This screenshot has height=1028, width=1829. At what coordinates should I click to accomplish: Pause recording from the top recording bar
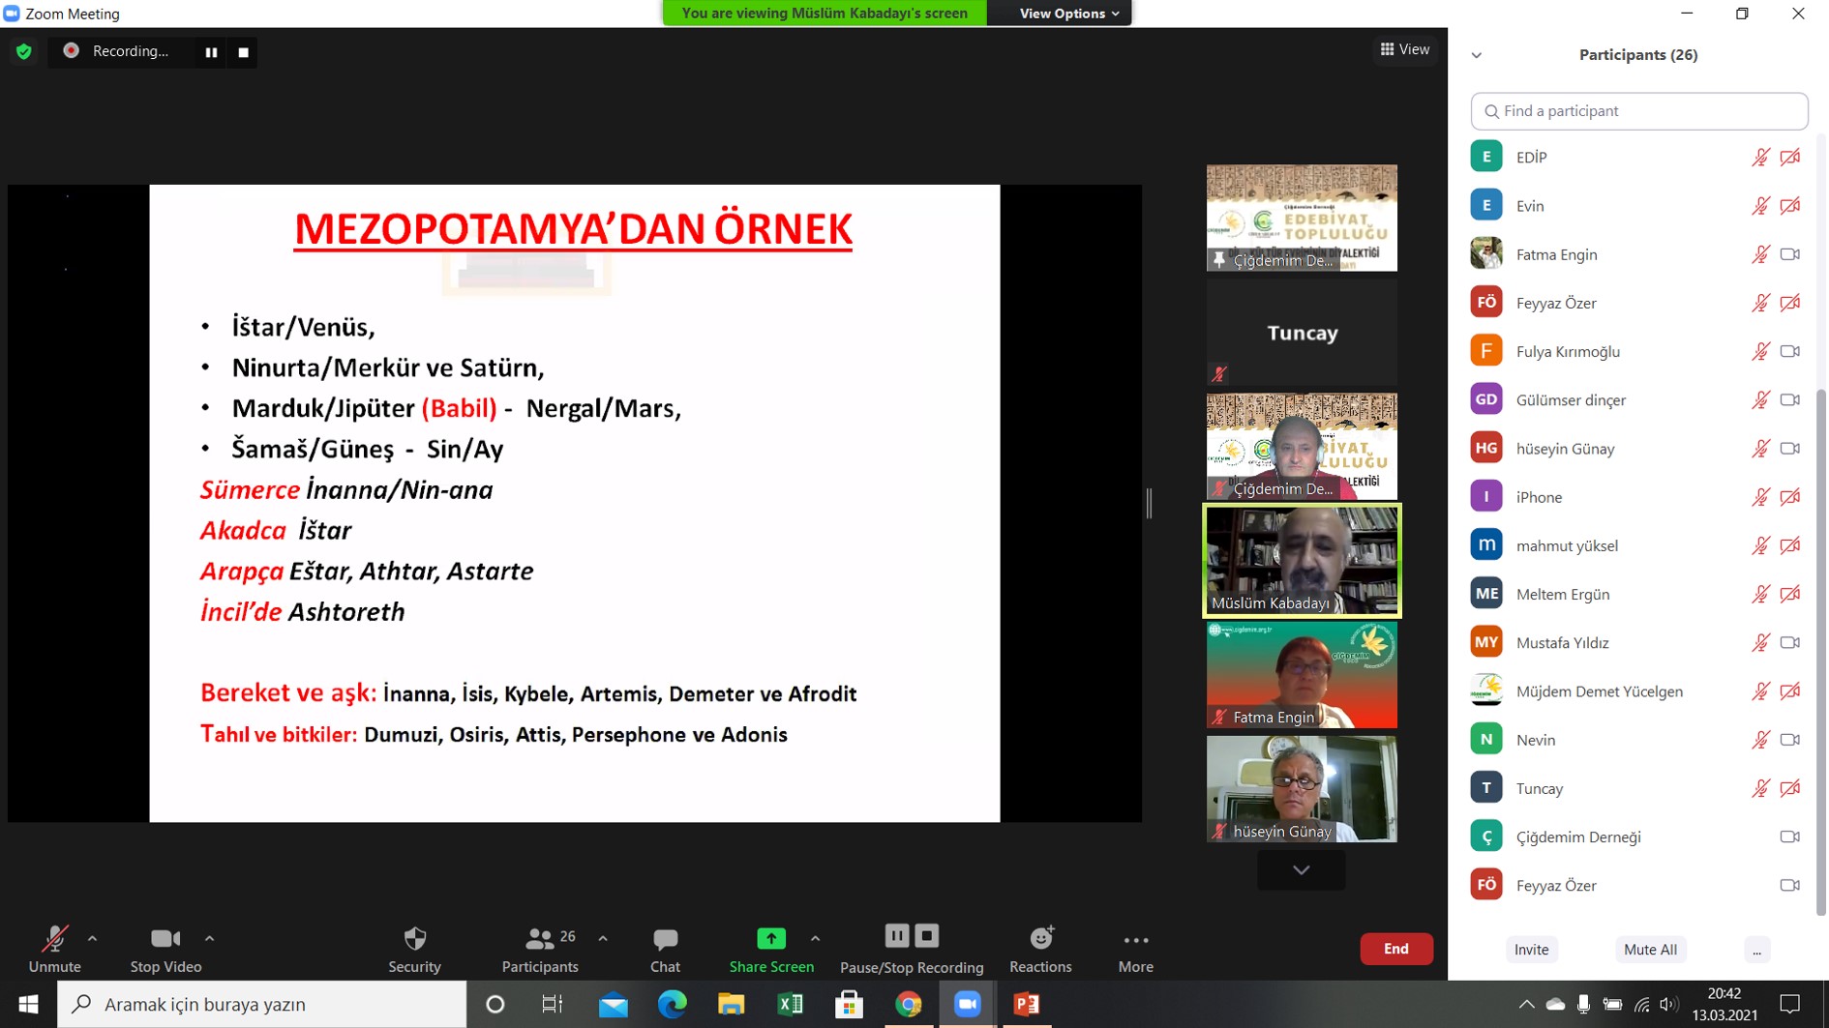click(211, 52)
